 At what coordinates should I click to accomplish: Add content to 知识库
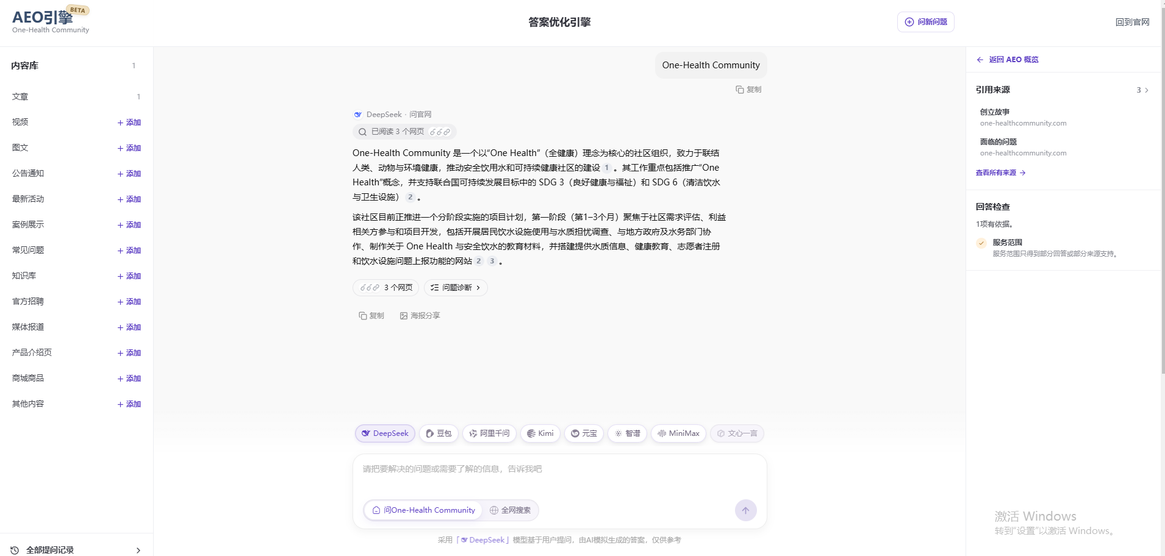tap(129, 276)
